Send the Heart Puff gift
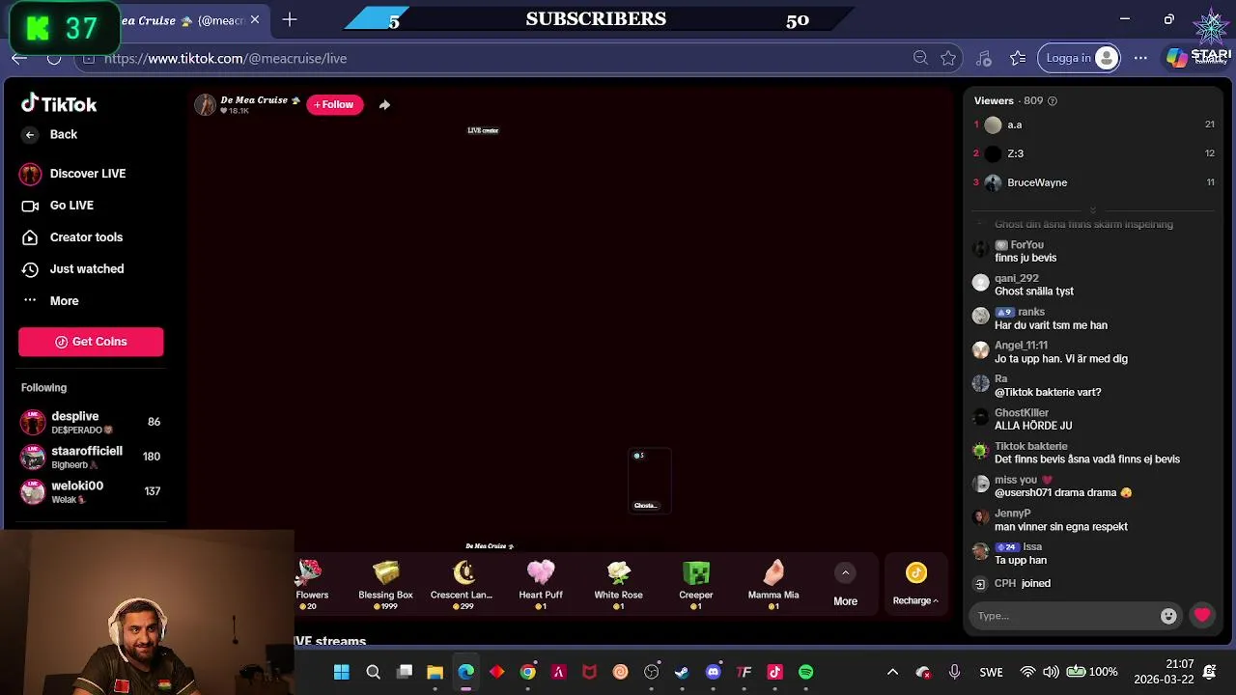 [x=541, y=584]
